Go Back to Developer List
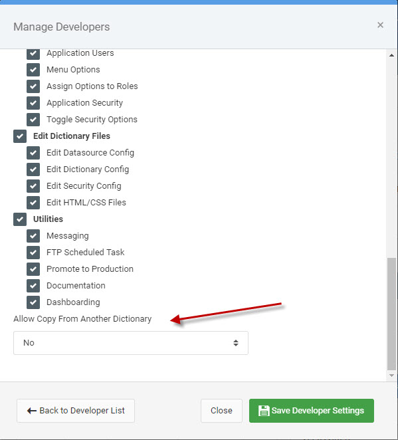 point(76,411)
